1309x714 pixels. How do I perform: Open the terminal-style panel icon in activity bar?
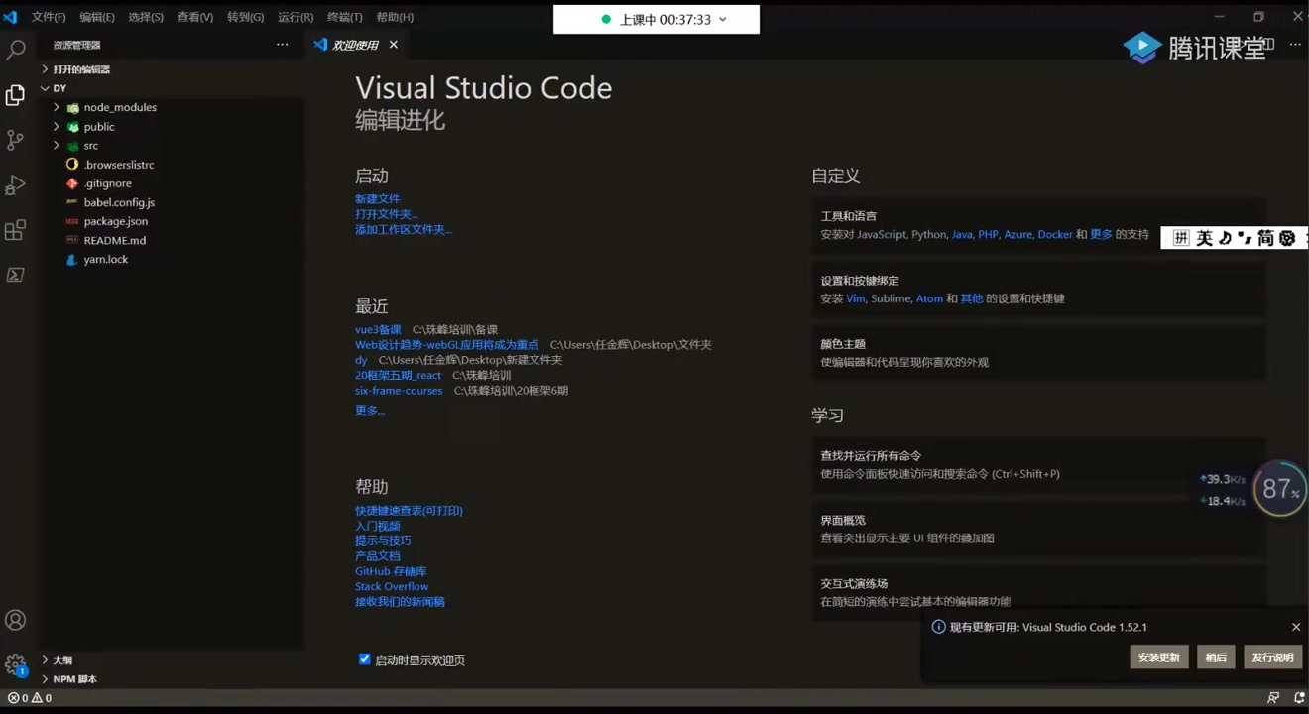[x=15, y=275]
